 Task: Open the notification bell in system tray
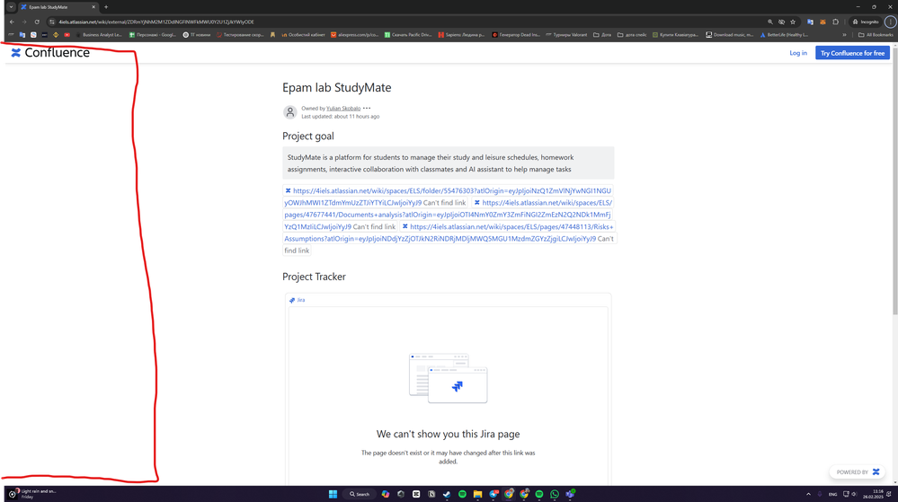point(889,494)
